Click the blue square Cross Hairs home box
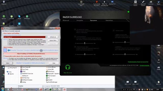Image resolution: width=163 pixels, height=91 pixels. [x=5, y=50]
